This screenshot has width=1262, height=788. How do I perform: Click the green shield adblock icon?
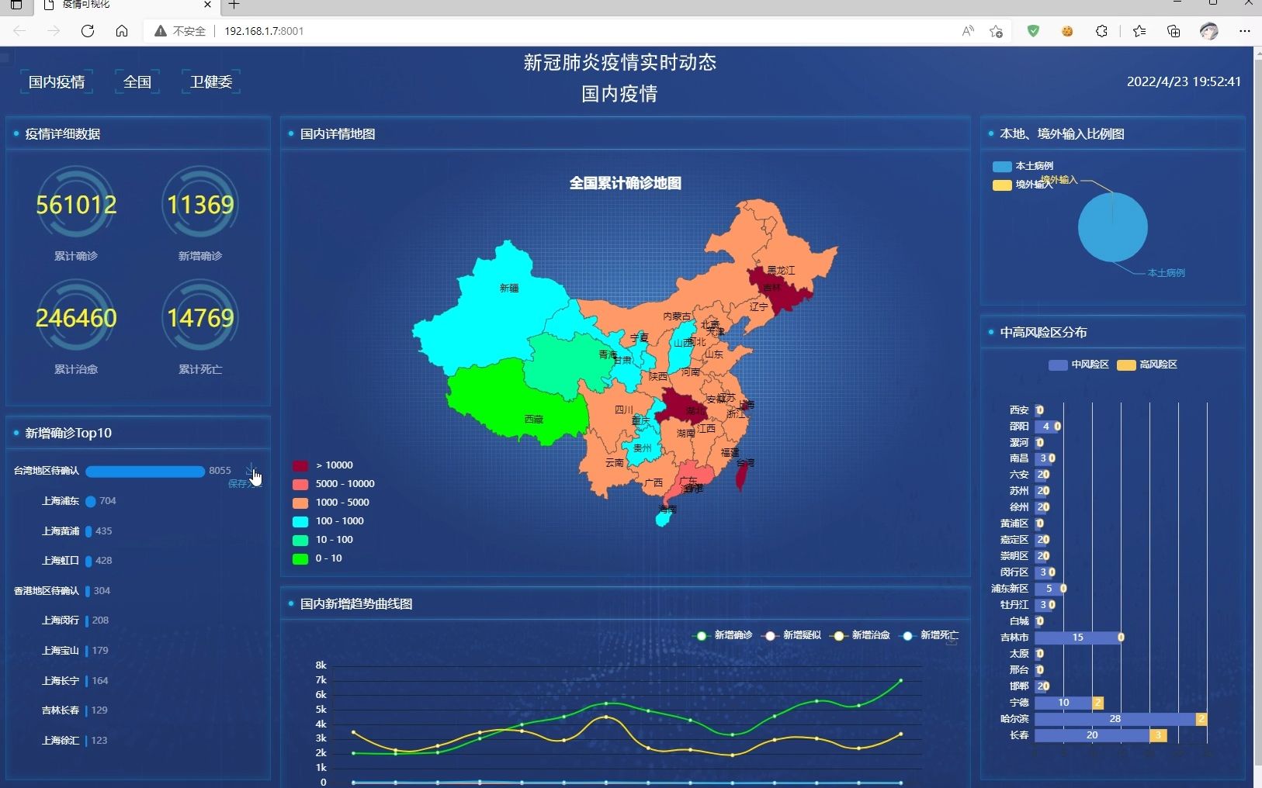pos(1032,31)
